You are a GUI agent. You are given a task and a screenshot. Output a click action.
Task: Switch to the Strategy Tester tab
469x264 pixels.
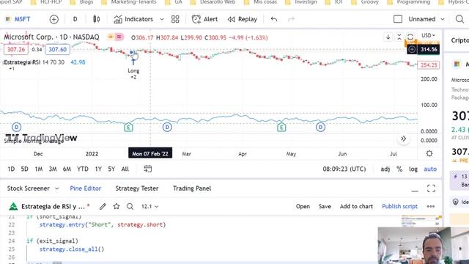click(x=137, y=188)
